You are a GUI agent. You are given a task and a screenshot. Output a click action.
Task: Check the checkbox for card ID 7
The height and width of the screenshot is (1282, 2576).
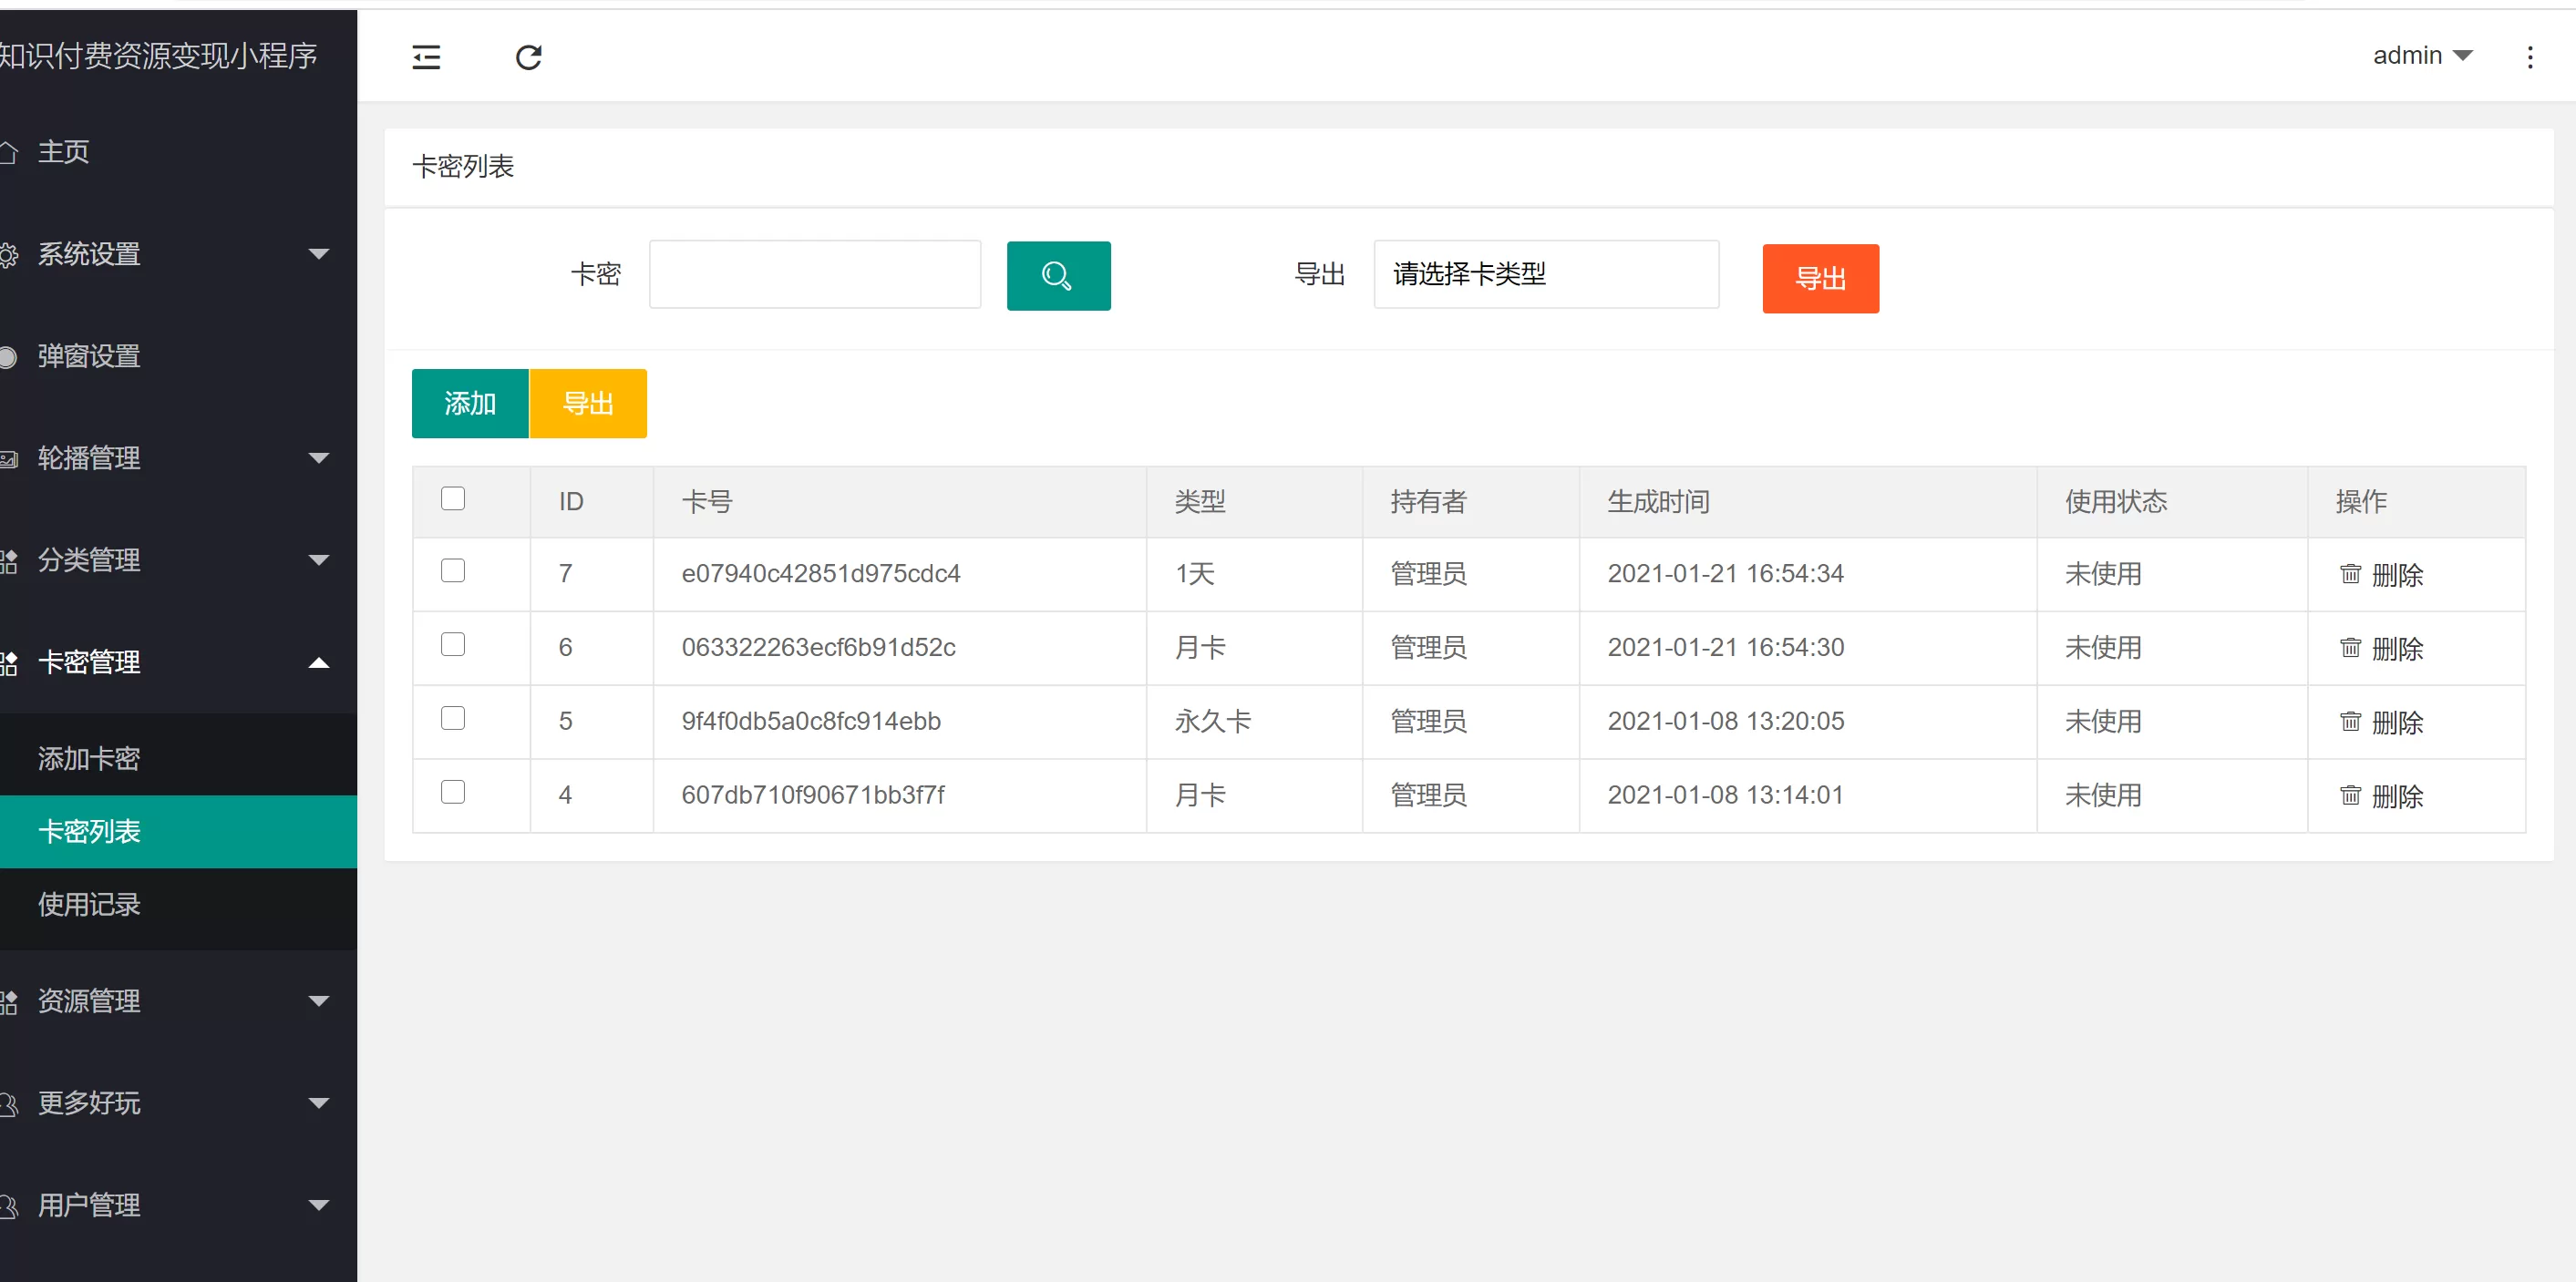tap(453, 570)
